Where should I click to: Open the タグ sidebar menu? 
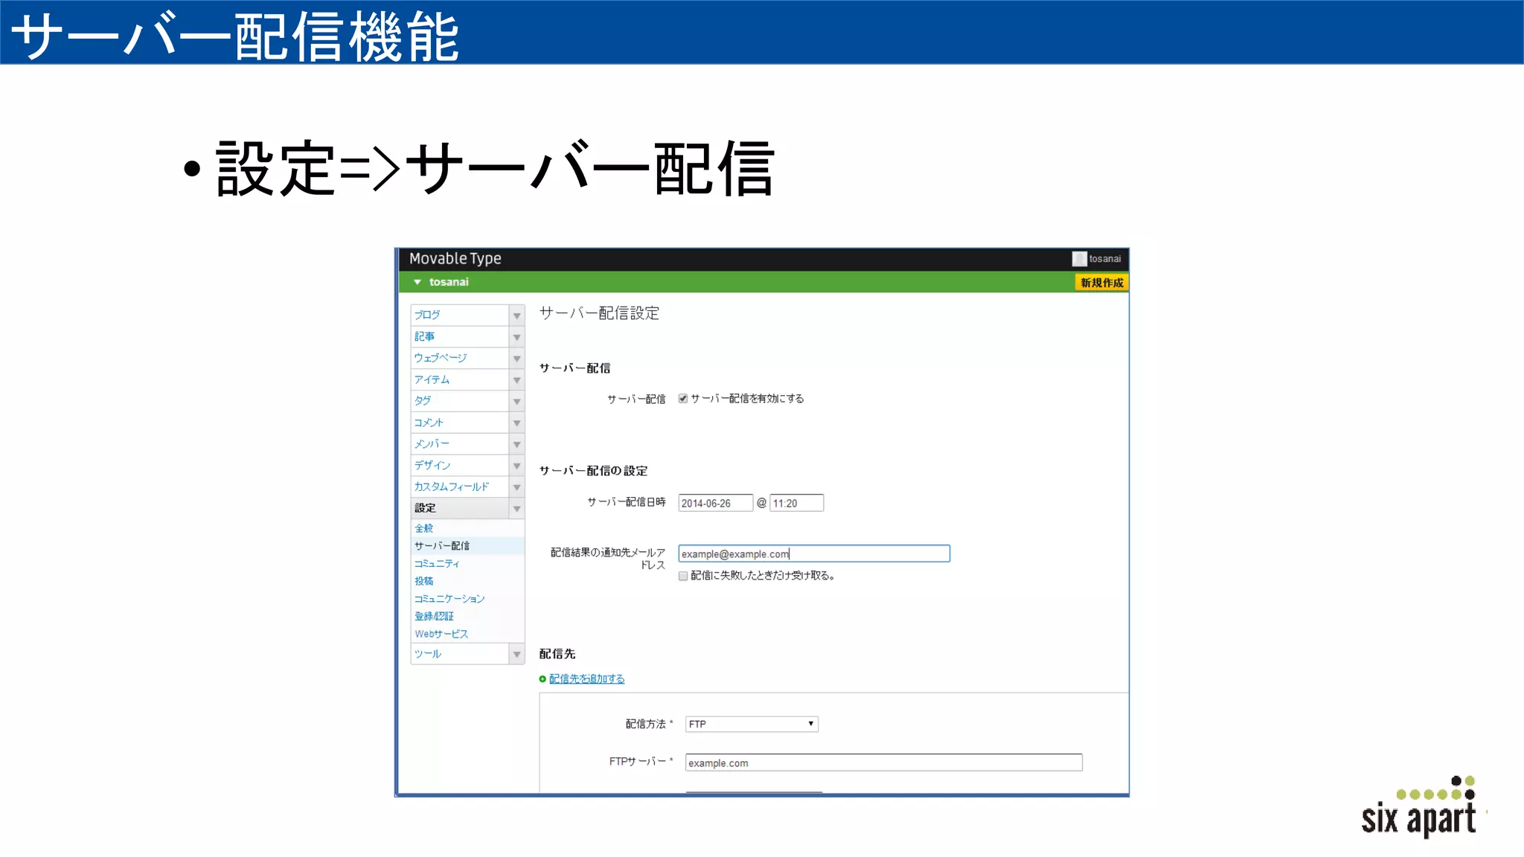[x=460, y=402]
